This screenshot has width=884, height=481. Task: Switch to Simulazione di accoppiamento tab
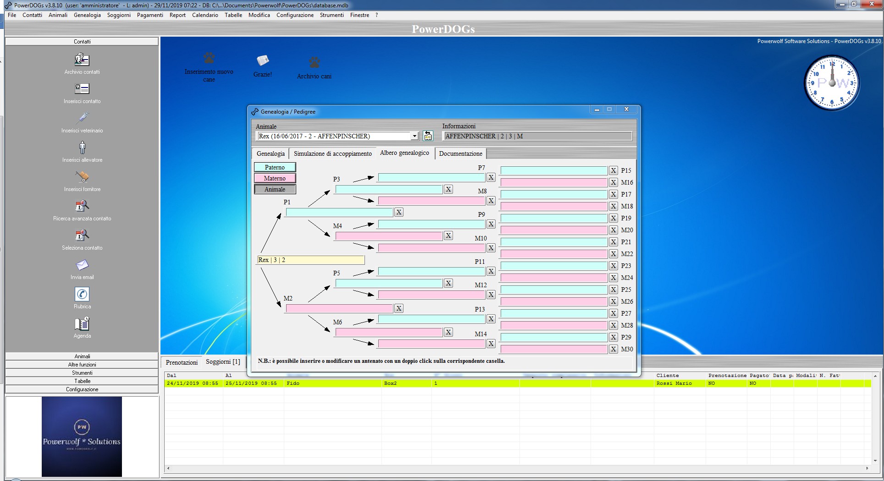point(332,153)
